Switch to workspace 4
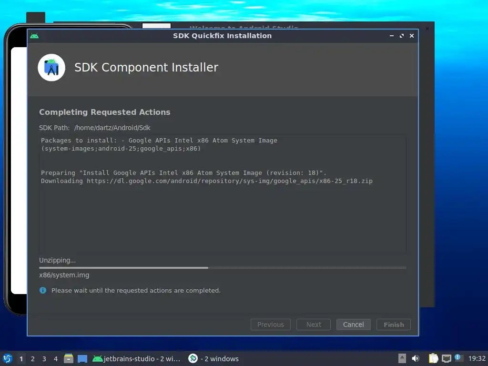Screen dimensions: 488x366 point(56,359)
